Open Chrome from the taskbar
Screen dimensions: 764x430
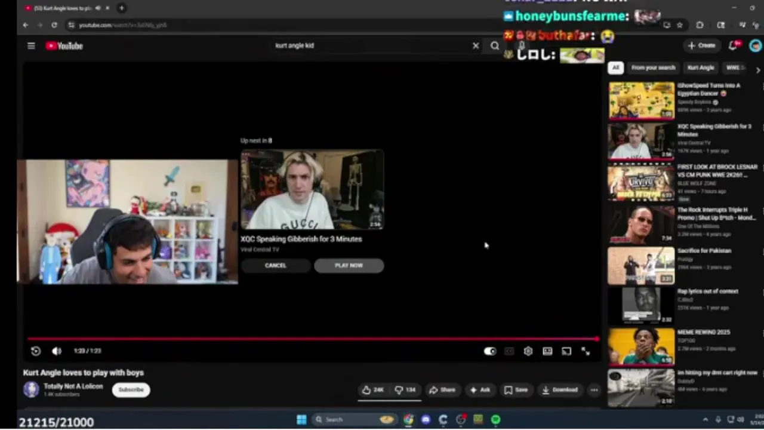[x=408, y=420]
